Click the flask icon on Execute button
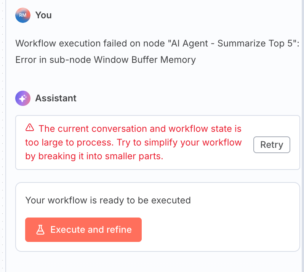Viewport: 304px width, 272px height. [40, 230]
